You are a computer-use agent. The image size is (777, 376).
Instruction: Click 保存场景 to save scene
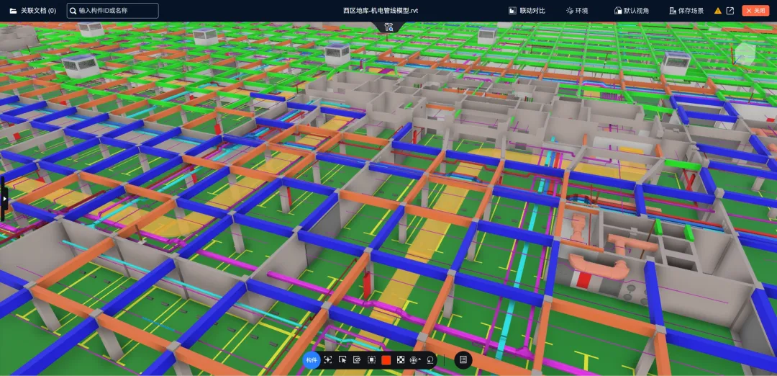(686, 11)
